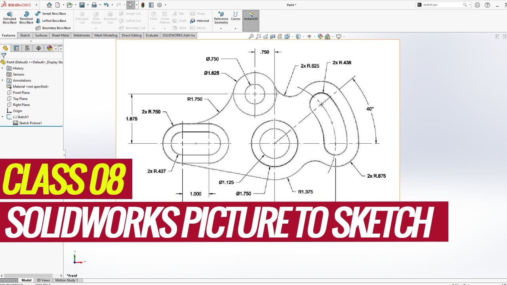Click the Rebuild traffic light icon
This screenshot has height=285, width=507.
click(x=143, y=5)
